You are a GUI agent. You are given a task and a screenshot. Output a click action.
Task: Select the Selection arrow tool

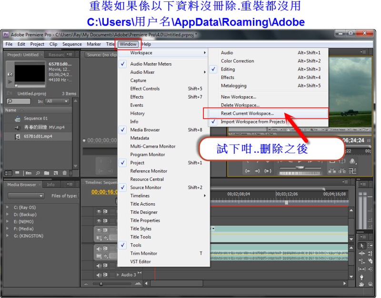(x=362, y=246)
